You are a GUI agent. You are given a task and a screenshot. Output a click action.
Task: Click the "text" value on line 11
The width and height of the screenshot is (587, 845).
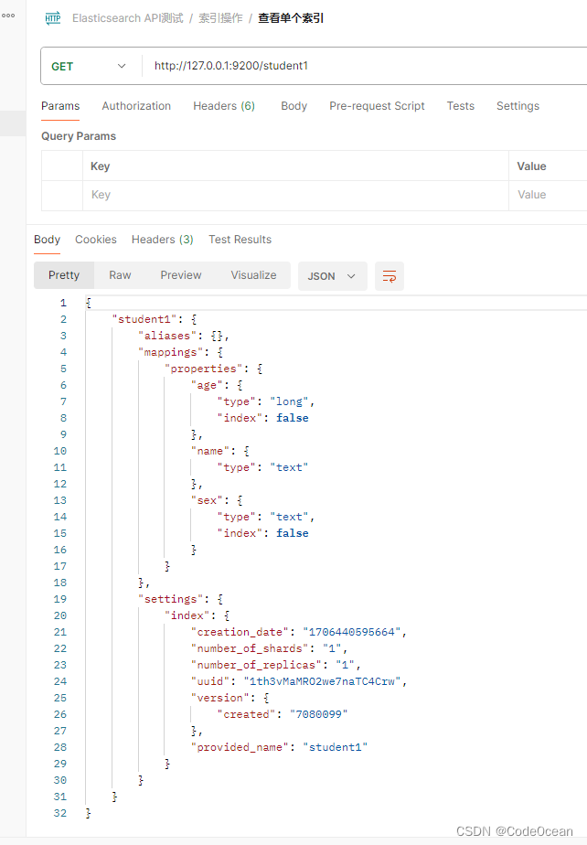(x=289, y=468)
